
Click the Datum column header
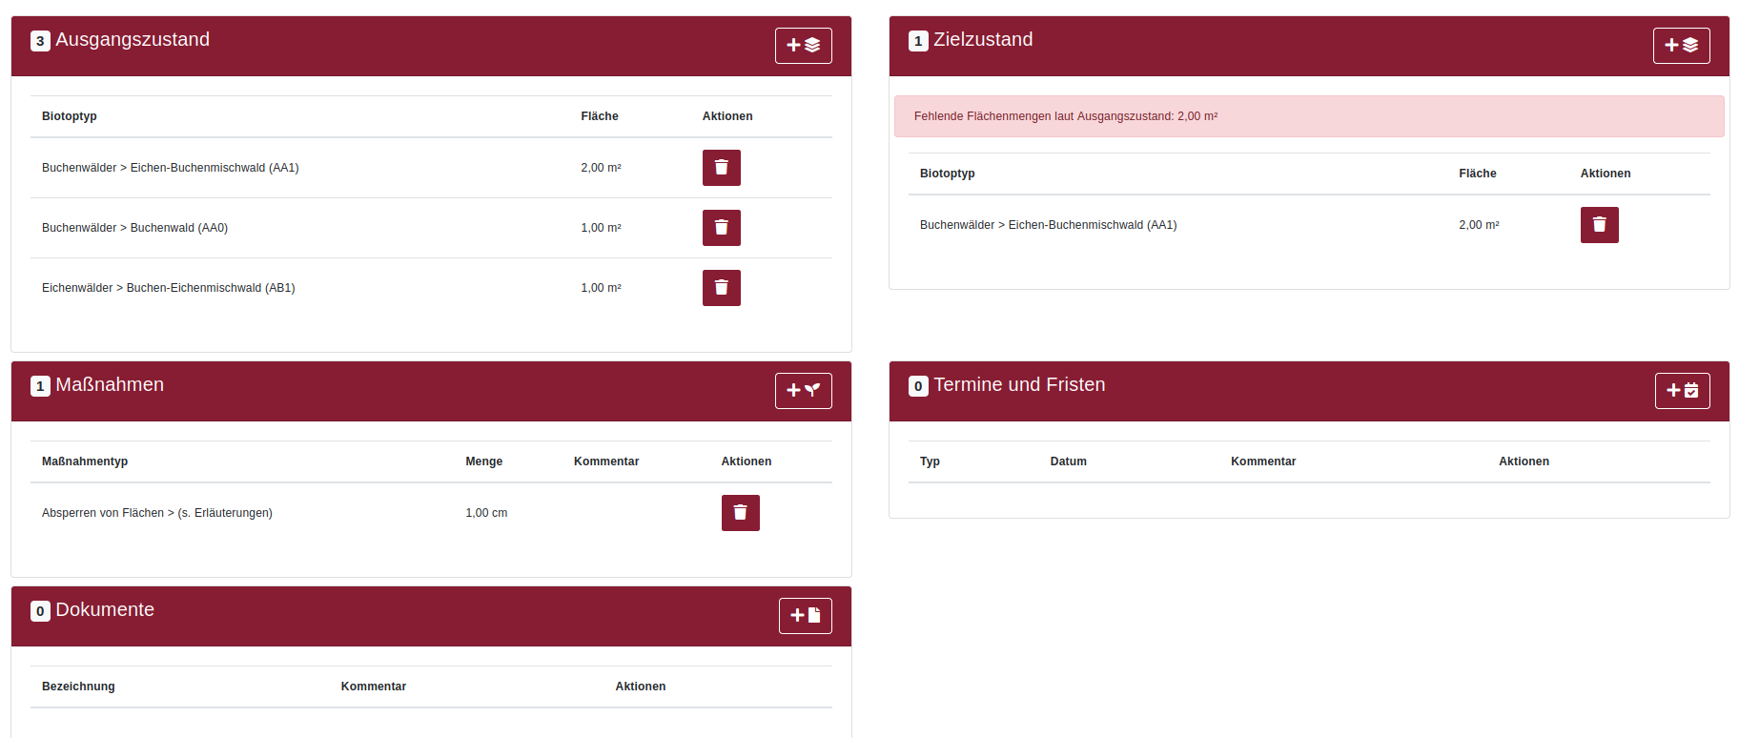click(x=1068, y=461)
